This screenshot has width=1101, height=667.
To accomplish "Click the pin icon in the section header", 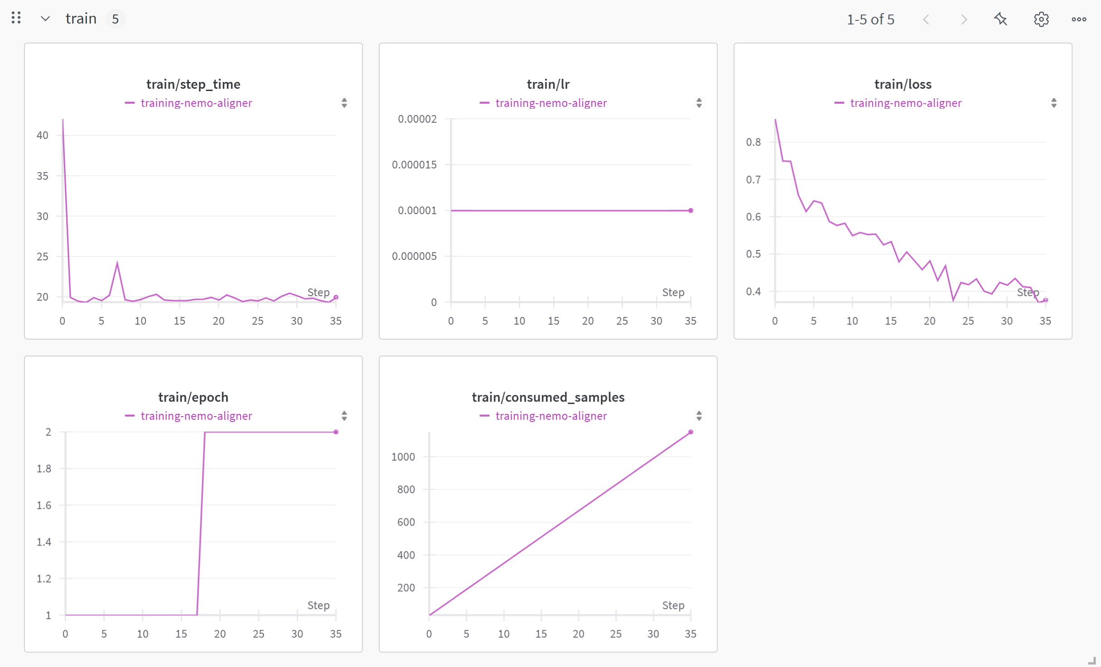I will [x=1001, y=19].
